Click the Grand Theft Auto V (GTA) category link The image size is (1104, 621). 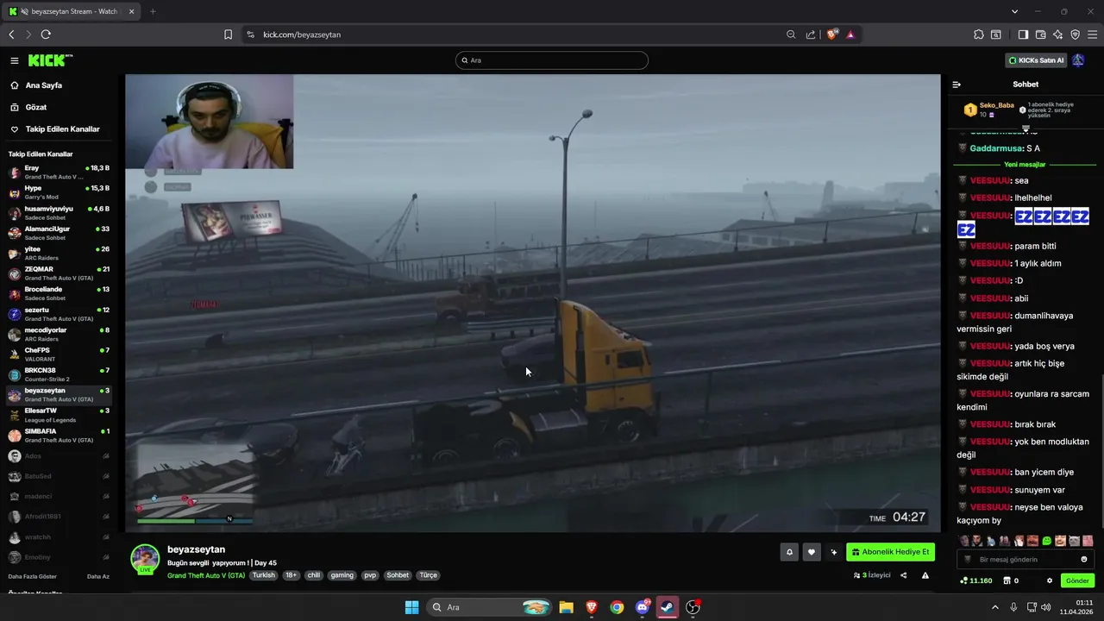point(206,575)
